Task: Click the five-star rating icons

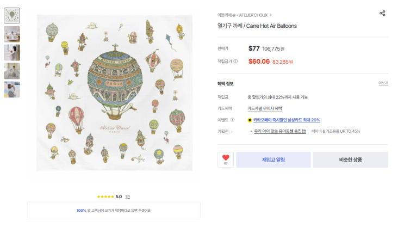Action: tap(105, 197)
